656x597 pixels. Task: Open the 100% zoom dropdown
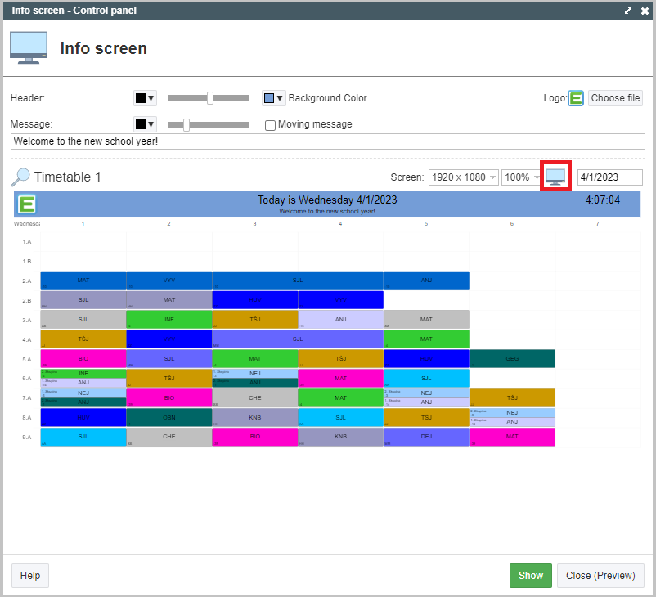[521, 177]
